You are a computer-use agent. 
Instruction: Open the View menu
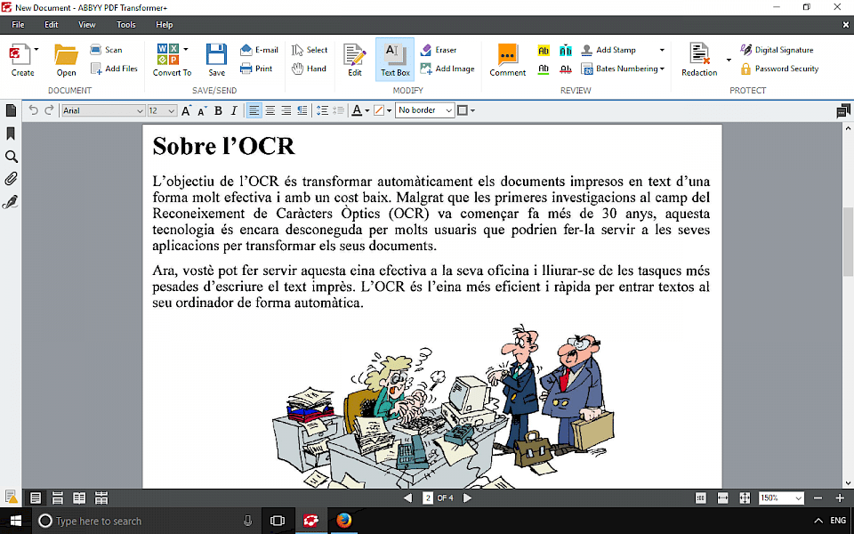coord(86,25)
